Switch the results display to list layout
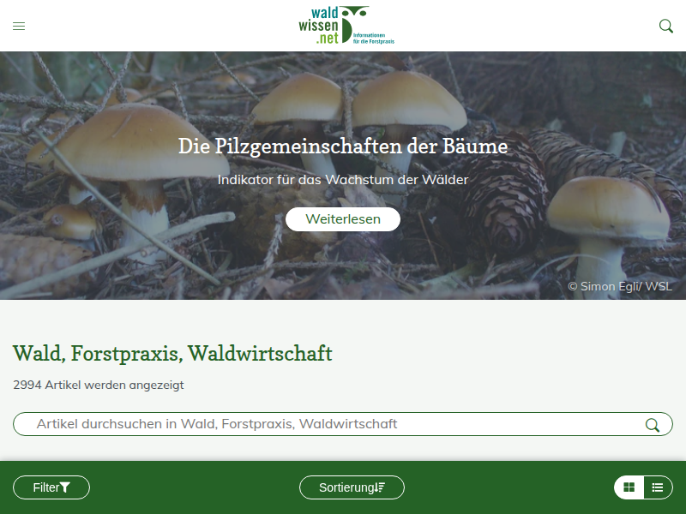This screenshot has width=686, height=514. [x=657, y=487]
